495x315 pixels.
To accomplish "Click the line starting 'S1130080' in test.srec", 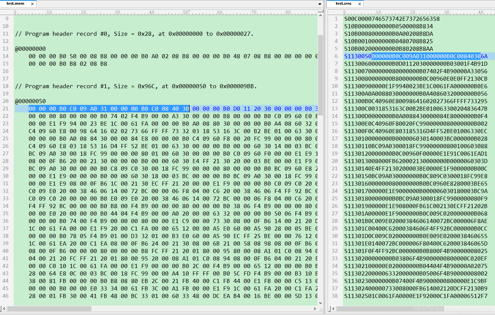I will 416,79.
